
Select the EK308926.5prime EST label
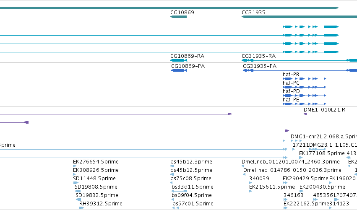coord(96,170)
